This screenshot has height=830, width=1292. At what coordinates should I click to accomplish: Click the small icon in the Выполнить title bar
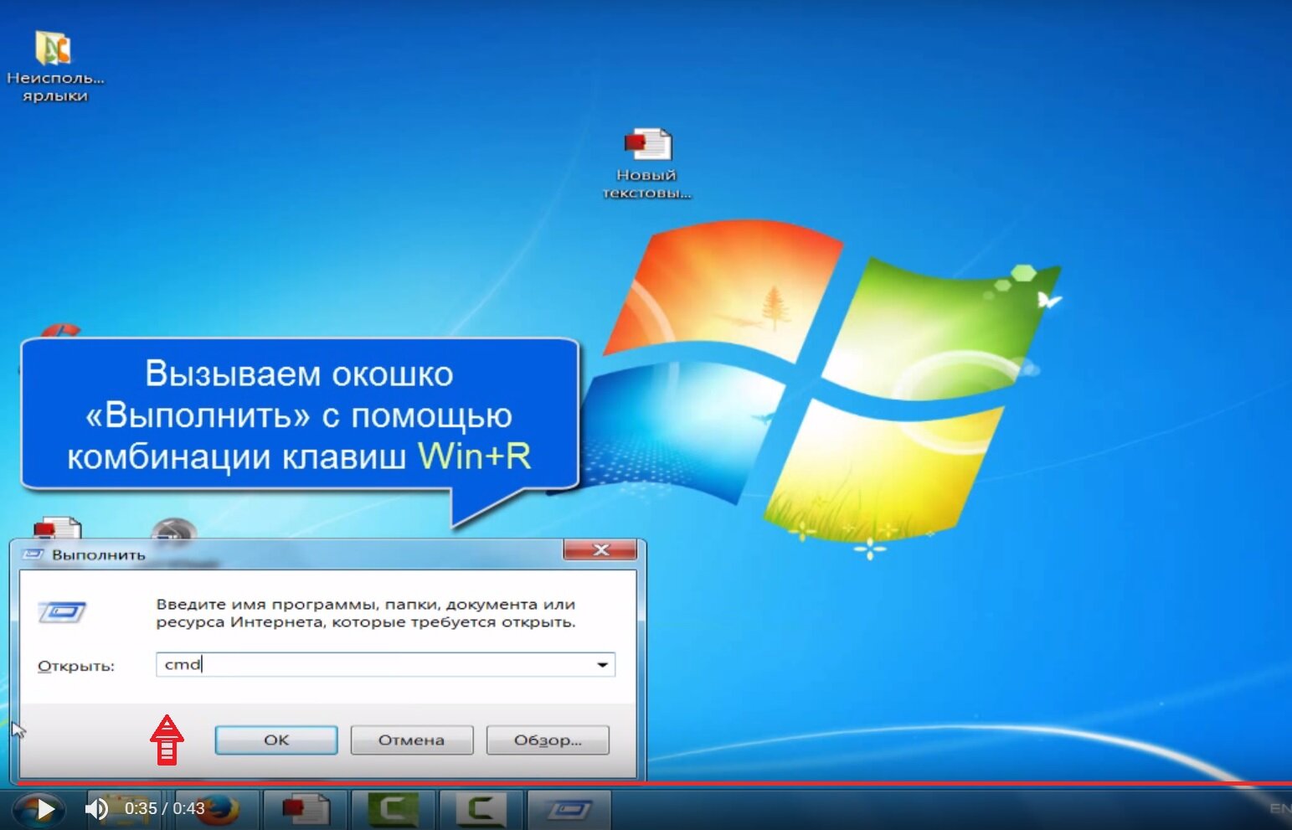tap(33, 554)
